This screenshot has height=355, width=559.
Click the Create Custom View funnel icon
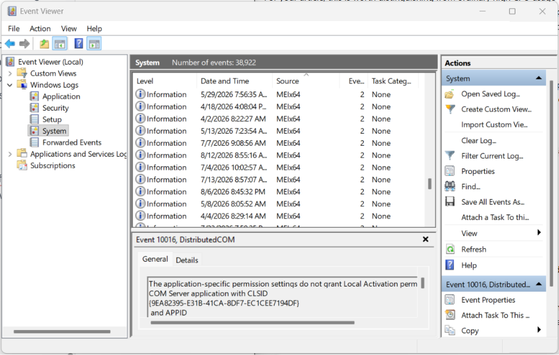[x=450, y=109]
